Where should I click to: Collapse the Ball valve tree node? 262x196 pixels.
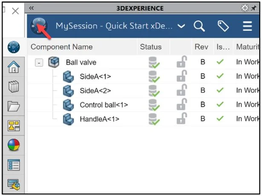click(x=39, y=62)
